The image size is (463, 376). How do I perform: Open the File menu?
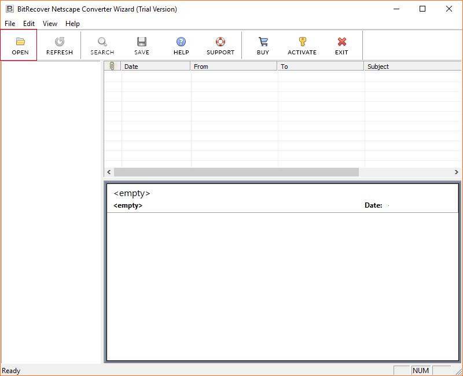(x=10, y=24)
